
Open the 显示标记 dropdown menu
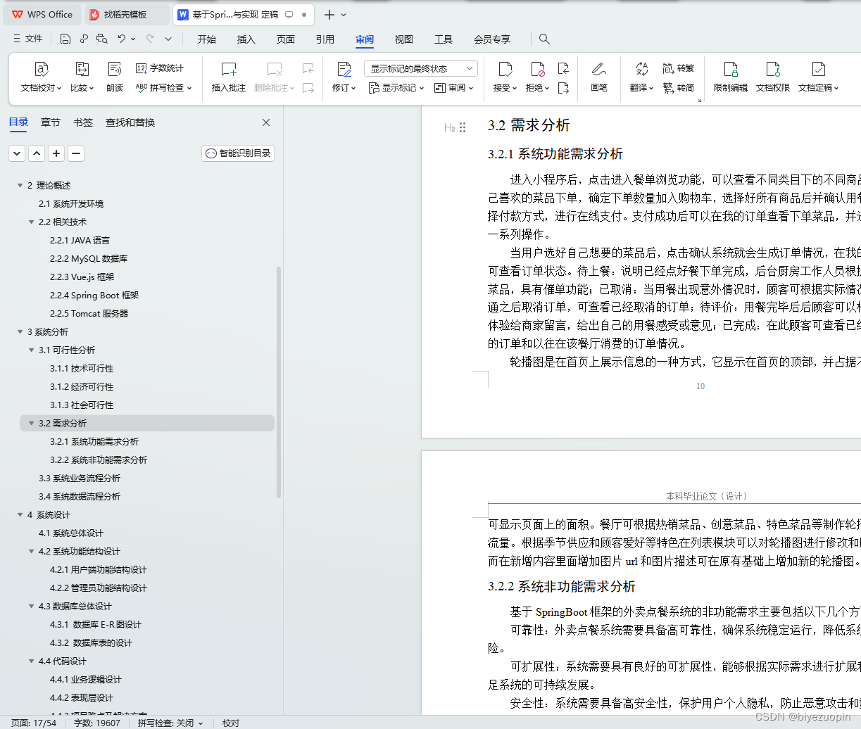click(396, 88)
